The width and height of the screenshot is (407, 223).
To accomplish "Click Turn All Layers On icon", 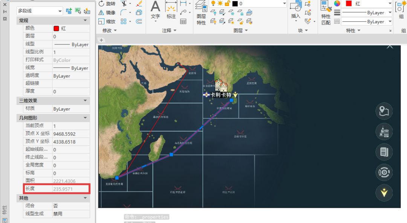I will tap(213, 21).
